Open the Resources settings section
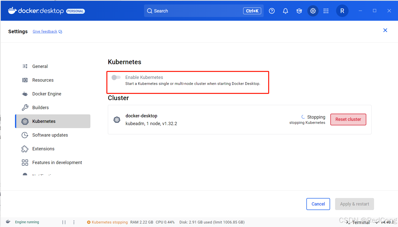The width and height of the screenshot is (398, 227). tap(53, 80)
